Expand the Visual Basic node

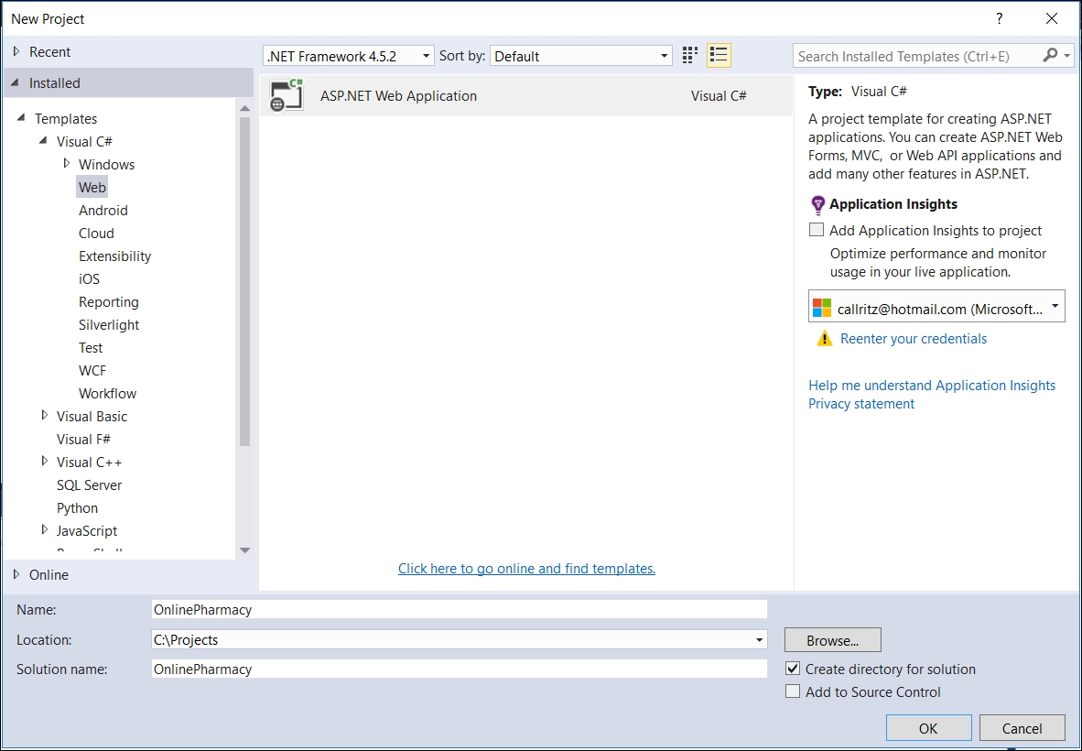coord(44,416)
